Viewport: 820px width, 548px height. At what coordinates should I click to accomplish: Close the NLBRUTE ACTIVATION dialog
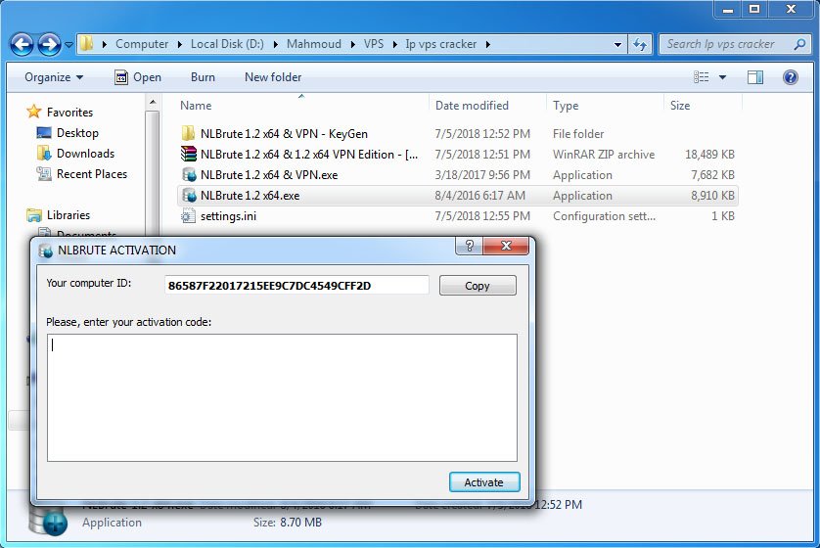coord(506,246)
